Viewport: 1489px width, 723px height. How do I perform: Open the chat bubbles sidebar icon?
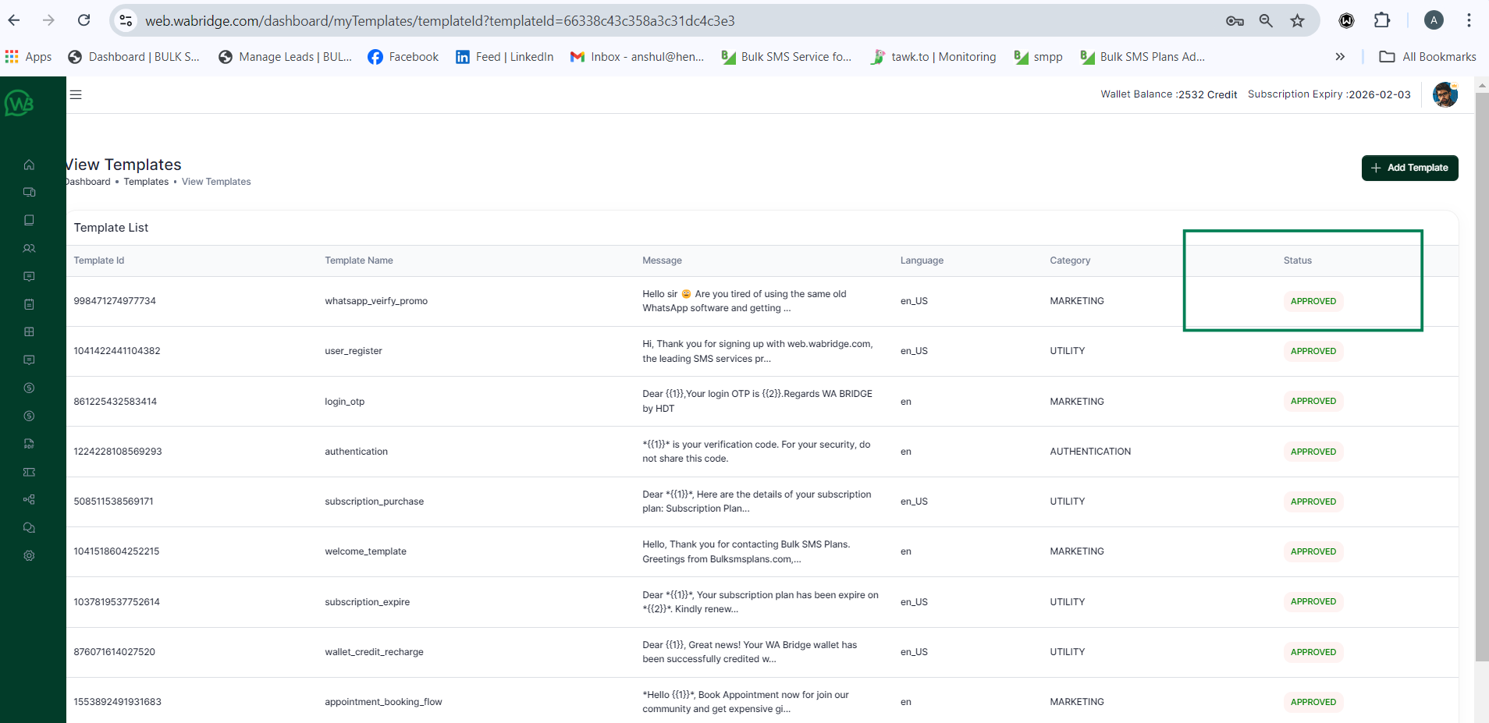[29, 527]
